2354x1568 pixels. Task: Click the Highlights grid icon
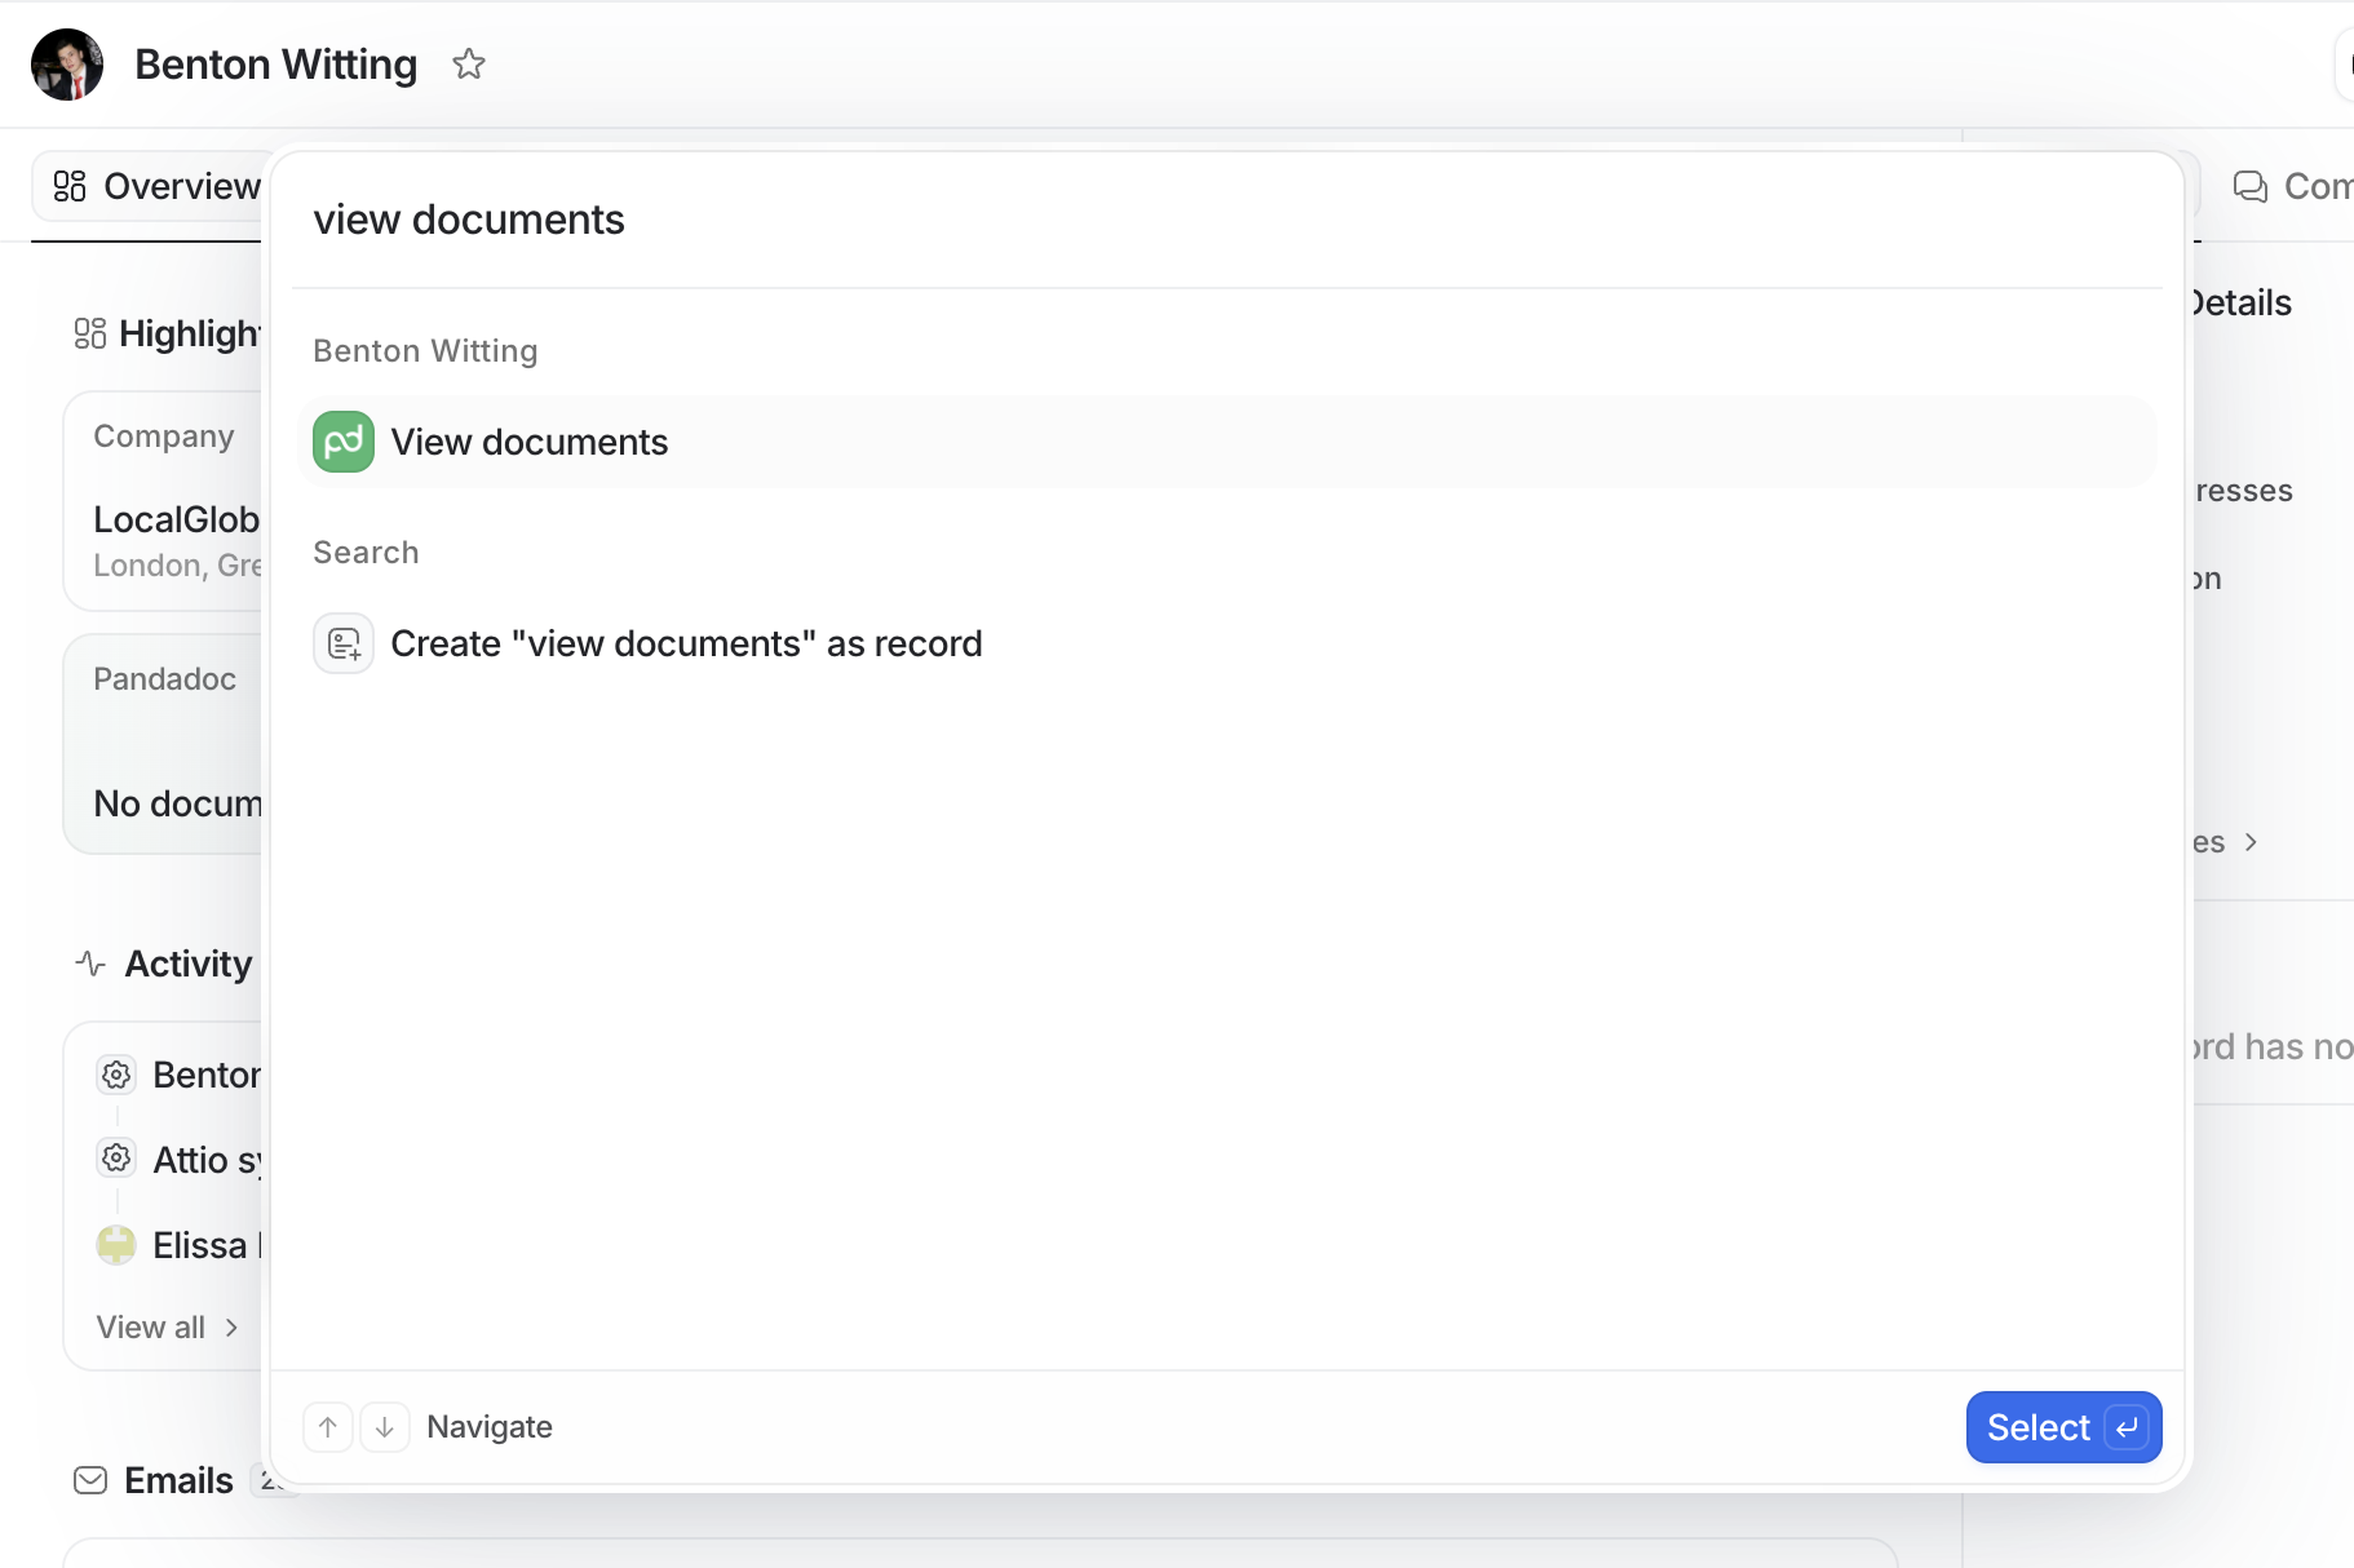point(90,333)
